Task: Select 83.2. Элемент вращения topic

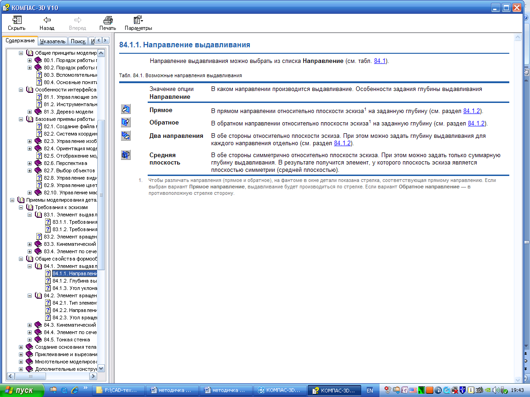Action: [70, 237]
